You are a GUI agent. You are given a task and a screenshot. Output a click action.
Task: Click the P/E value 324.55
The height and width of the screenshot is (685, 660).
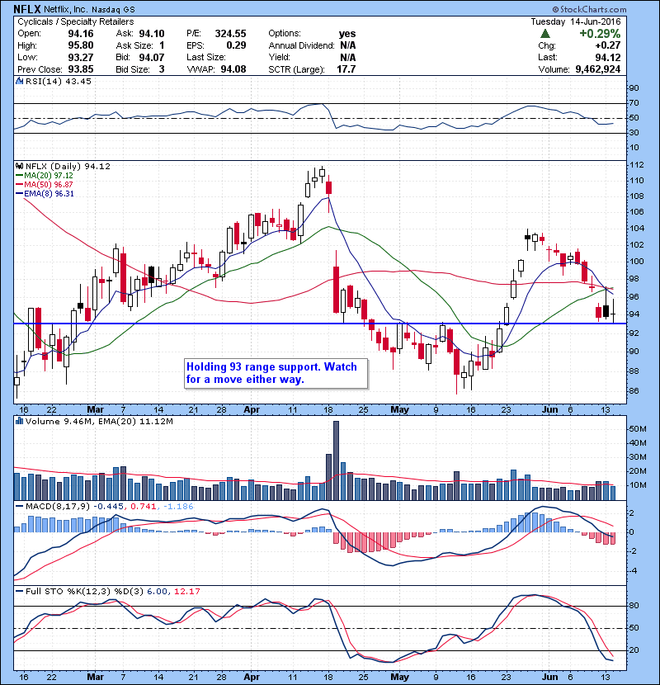click(230, 34)
